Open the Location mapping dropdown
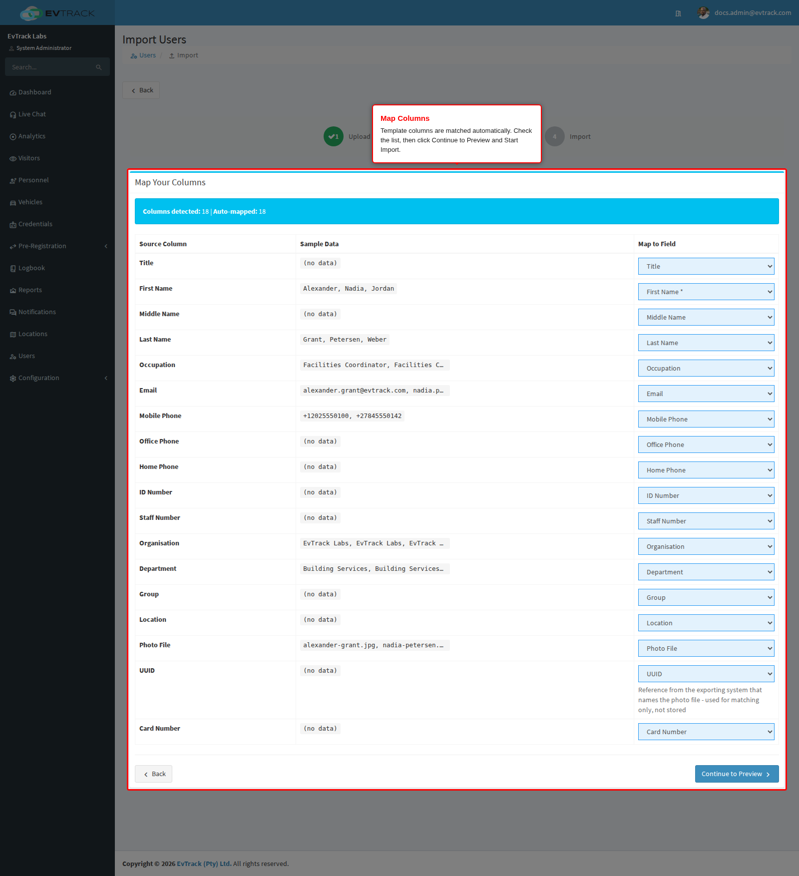Viewport: 799px width, 876px height. 706,623
